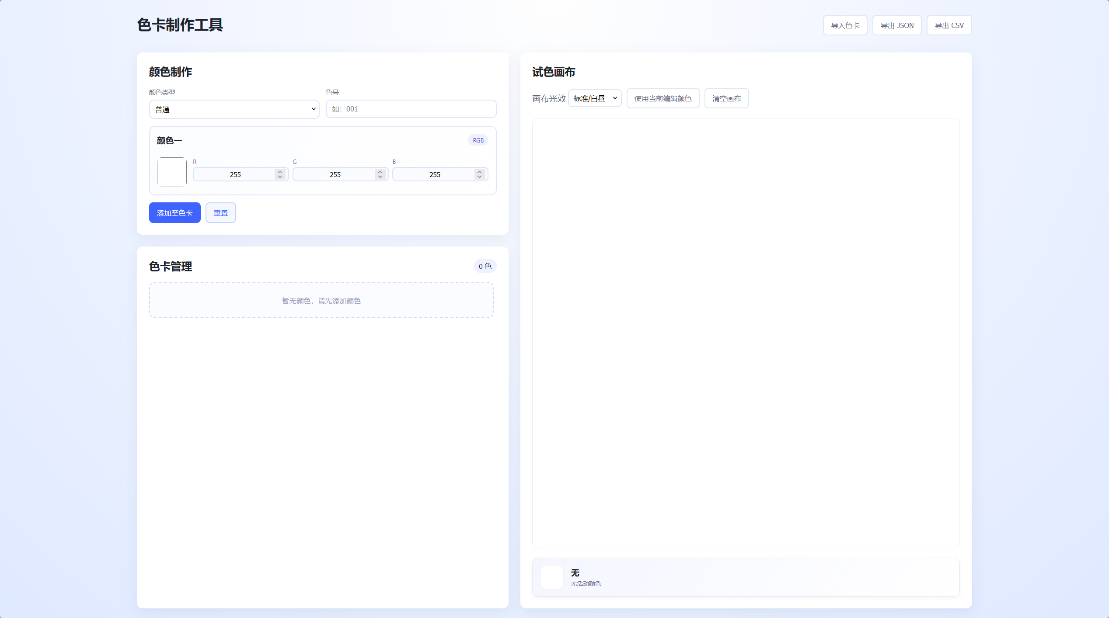
Task: Open the 颜色一 white color swatch
Action: (171, 172)
